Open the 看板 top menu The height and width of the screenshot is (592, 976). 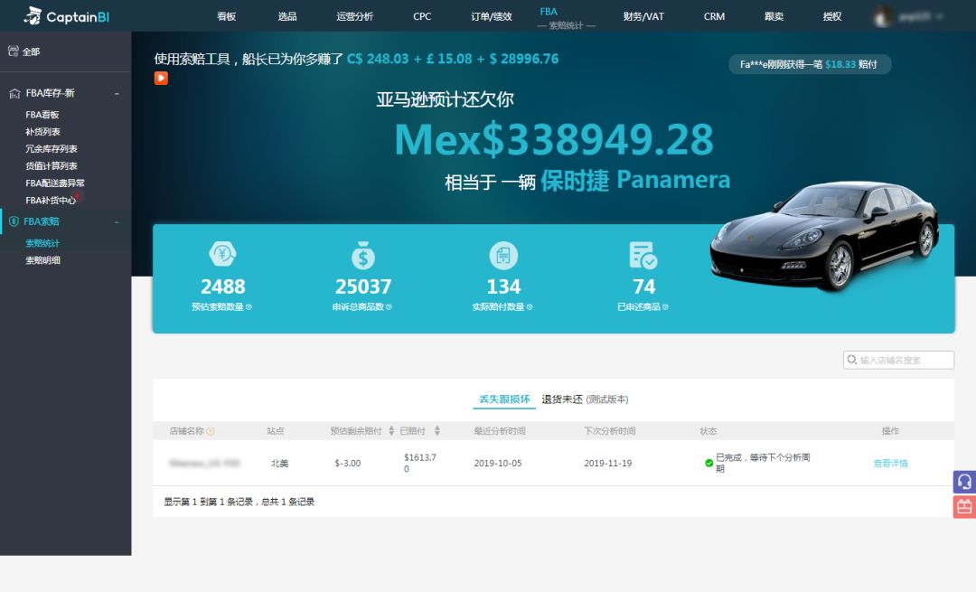(x=227, y=17)
